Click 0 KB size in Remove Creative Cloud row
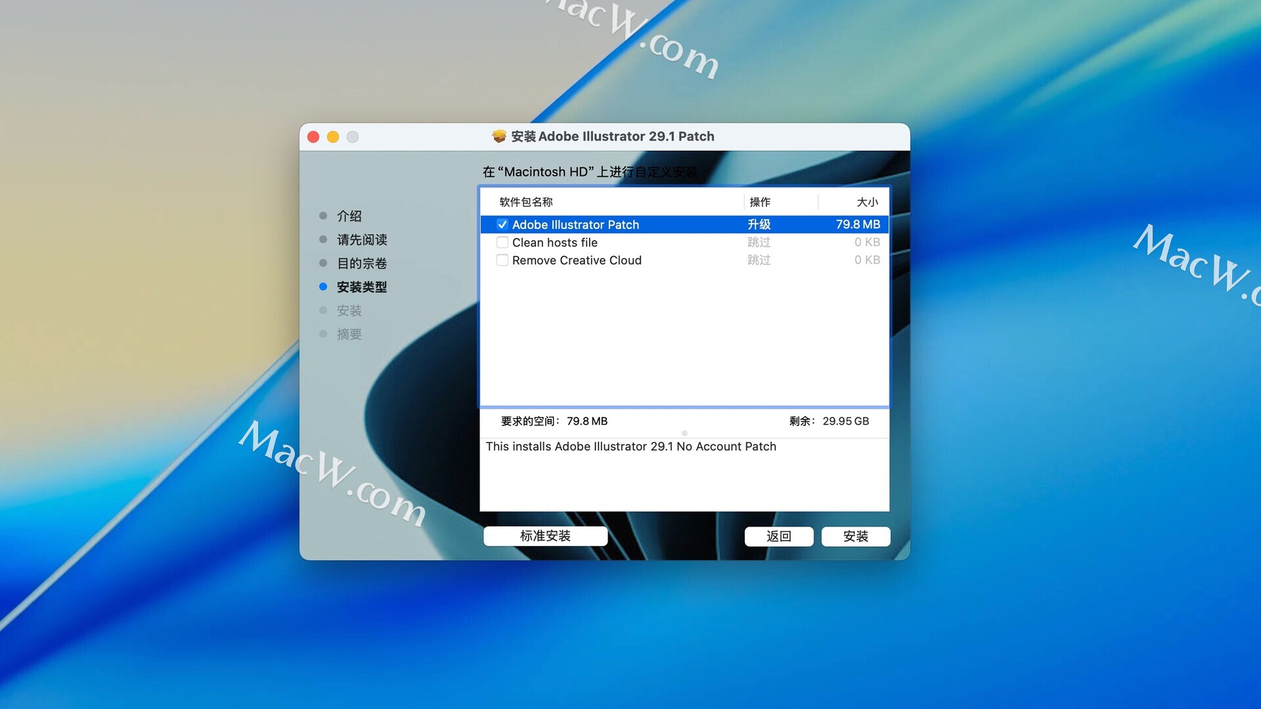Viewport: 1261px width, 709px height. [x=867, y=260]
